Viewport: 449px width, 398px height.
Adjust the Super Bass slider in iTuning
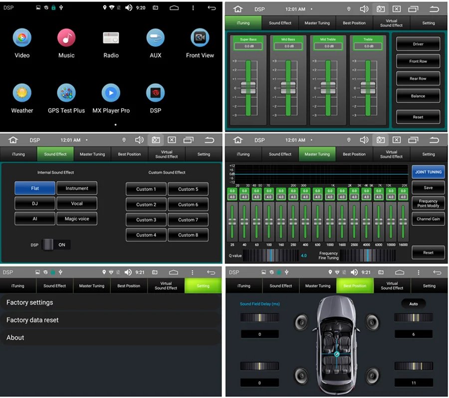point(248,88)
